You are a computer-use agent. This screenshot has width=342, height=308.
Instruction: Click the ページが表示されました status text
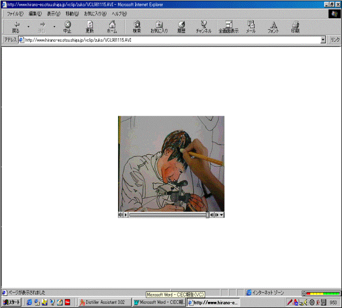[x=27, y=293]
